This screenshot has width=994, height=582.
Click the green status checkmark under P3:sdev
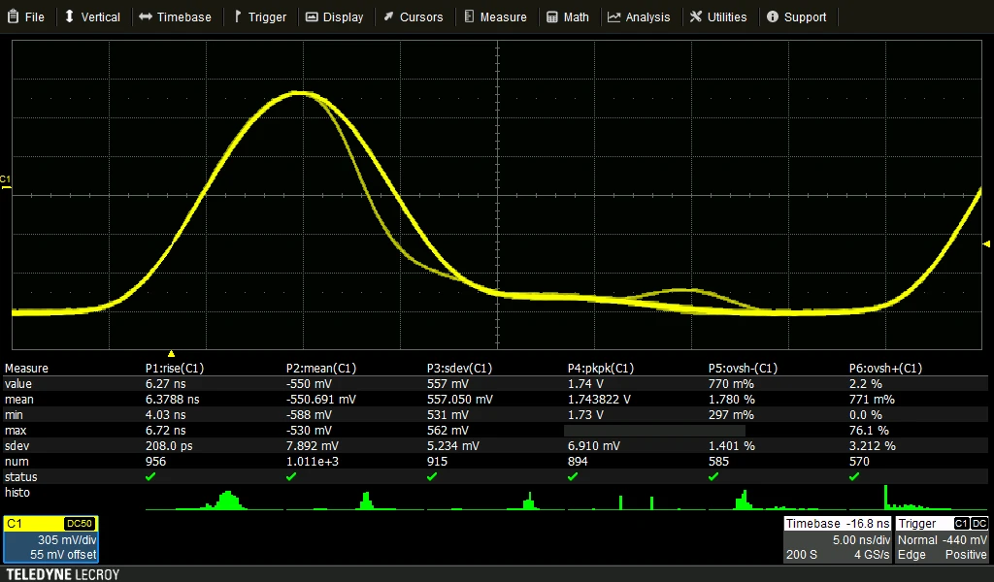pyautogui.click(x=432, y=477)
